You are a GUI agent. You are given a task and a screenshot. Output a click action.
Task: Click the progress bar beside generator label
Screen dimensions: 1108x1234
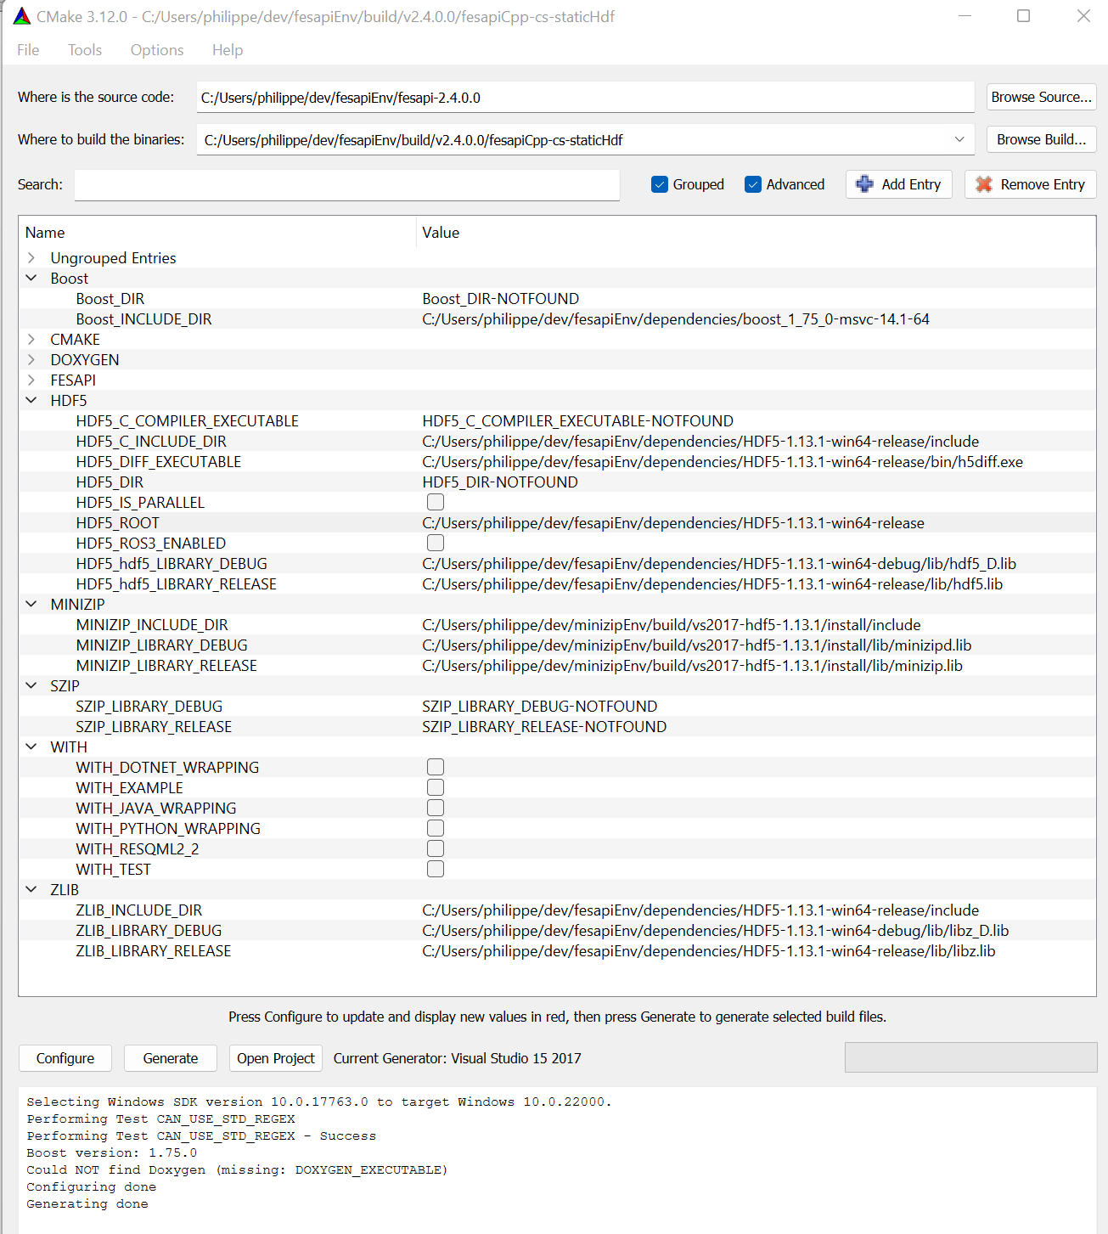pyautogui.click(x=971, y=1057)
